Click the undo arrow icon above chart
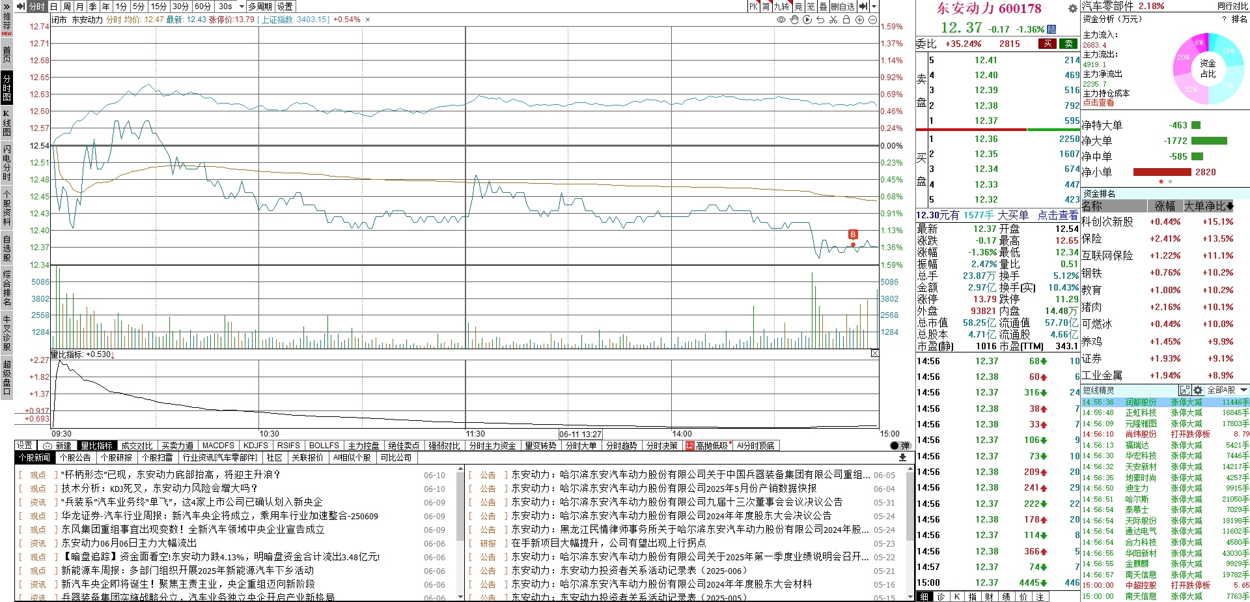The height and width of the screenshot is (602, 1250). [820, 20]
